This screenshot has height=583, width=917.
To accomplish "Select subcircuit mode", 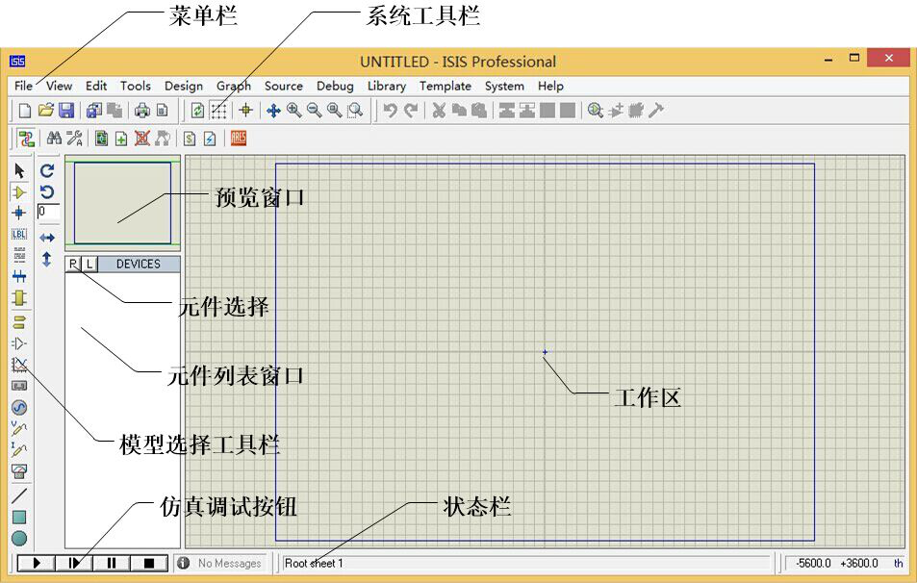I will (19, 297).
